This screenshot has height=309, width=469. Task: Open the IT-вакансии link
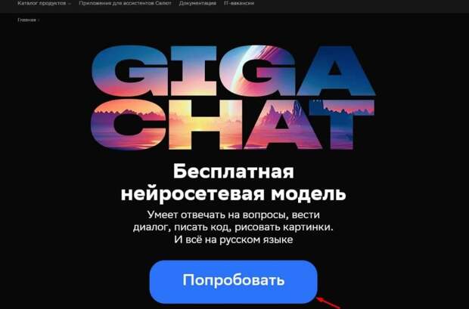(x=239, y=3)
